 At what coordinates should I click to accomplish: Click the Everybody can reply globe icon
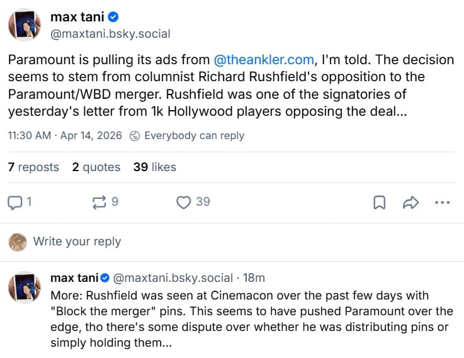[x=134, y=136]
